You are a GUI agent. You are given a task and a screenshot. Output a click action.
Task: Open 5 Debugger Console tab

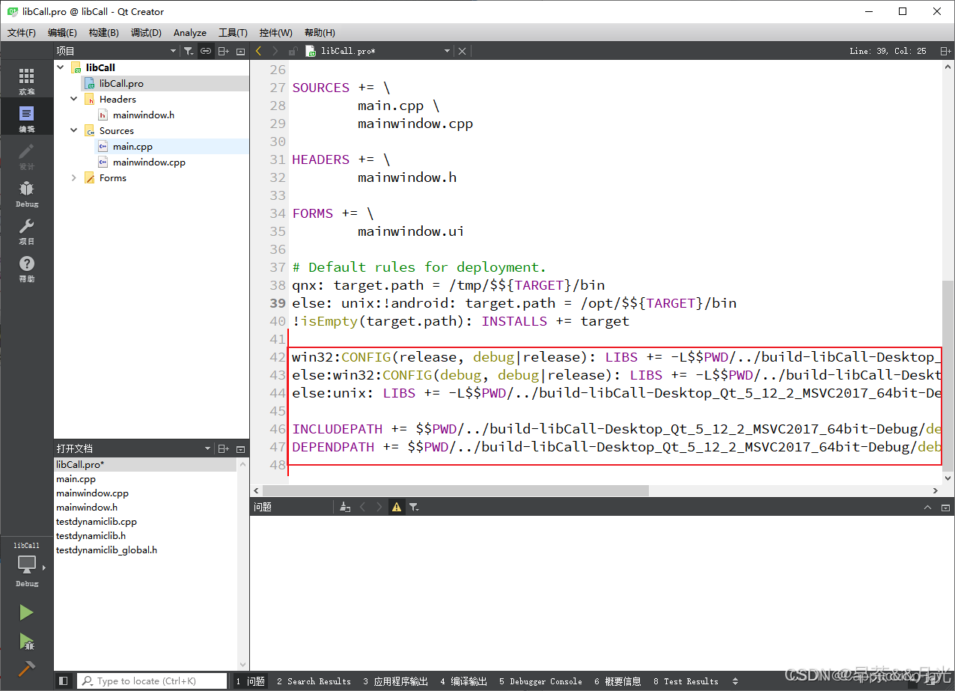541,681
